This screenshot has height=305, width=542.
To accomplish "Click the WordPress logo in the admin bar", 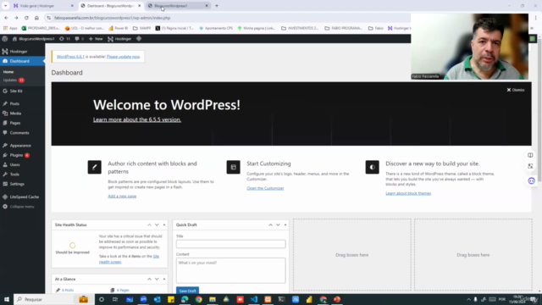I will [5, 39].
